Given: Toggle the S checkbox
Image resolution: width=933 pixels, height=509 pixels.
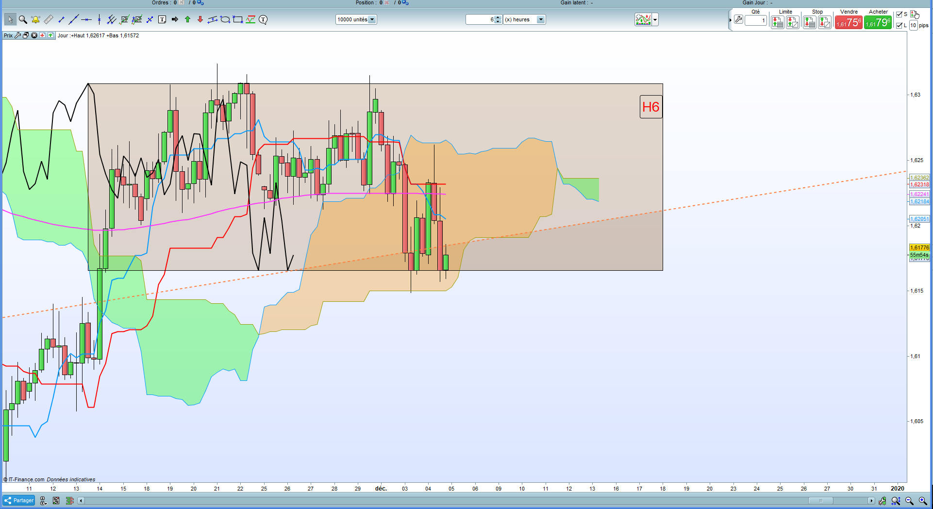Looking at the screenshot, I should click(x=900, y=14).
